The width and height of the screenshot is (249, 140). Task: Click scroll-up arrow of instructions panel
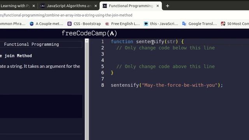click(87, 41)
